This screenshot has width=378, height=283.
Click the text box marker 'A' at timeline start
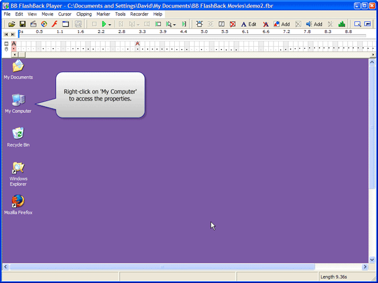click(14, 43)
